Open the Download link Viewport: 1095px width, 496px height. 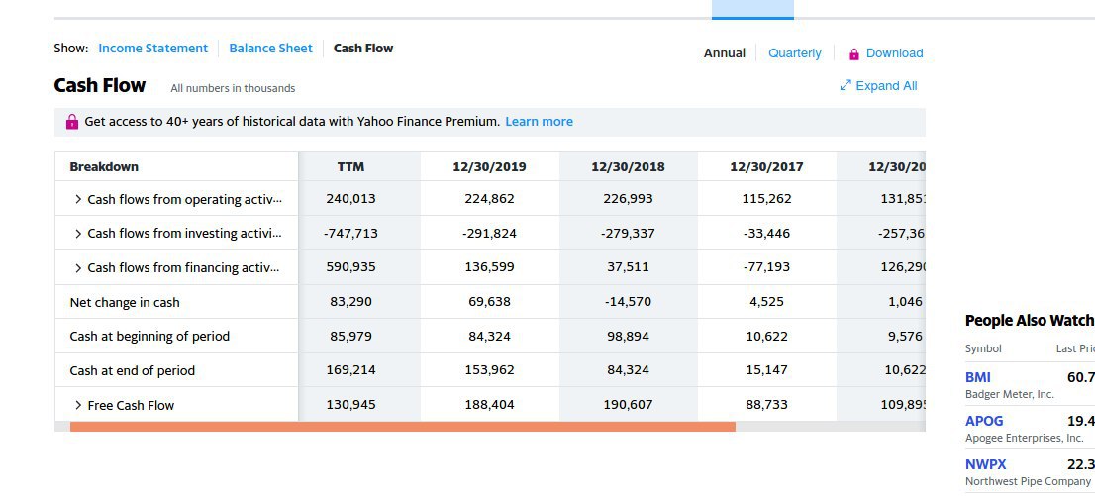(x=895, y=53)
